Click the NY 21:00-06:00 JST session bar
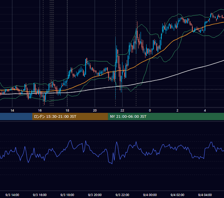The image size is (224, 198). pyautogui.click(x=166, y=116)
